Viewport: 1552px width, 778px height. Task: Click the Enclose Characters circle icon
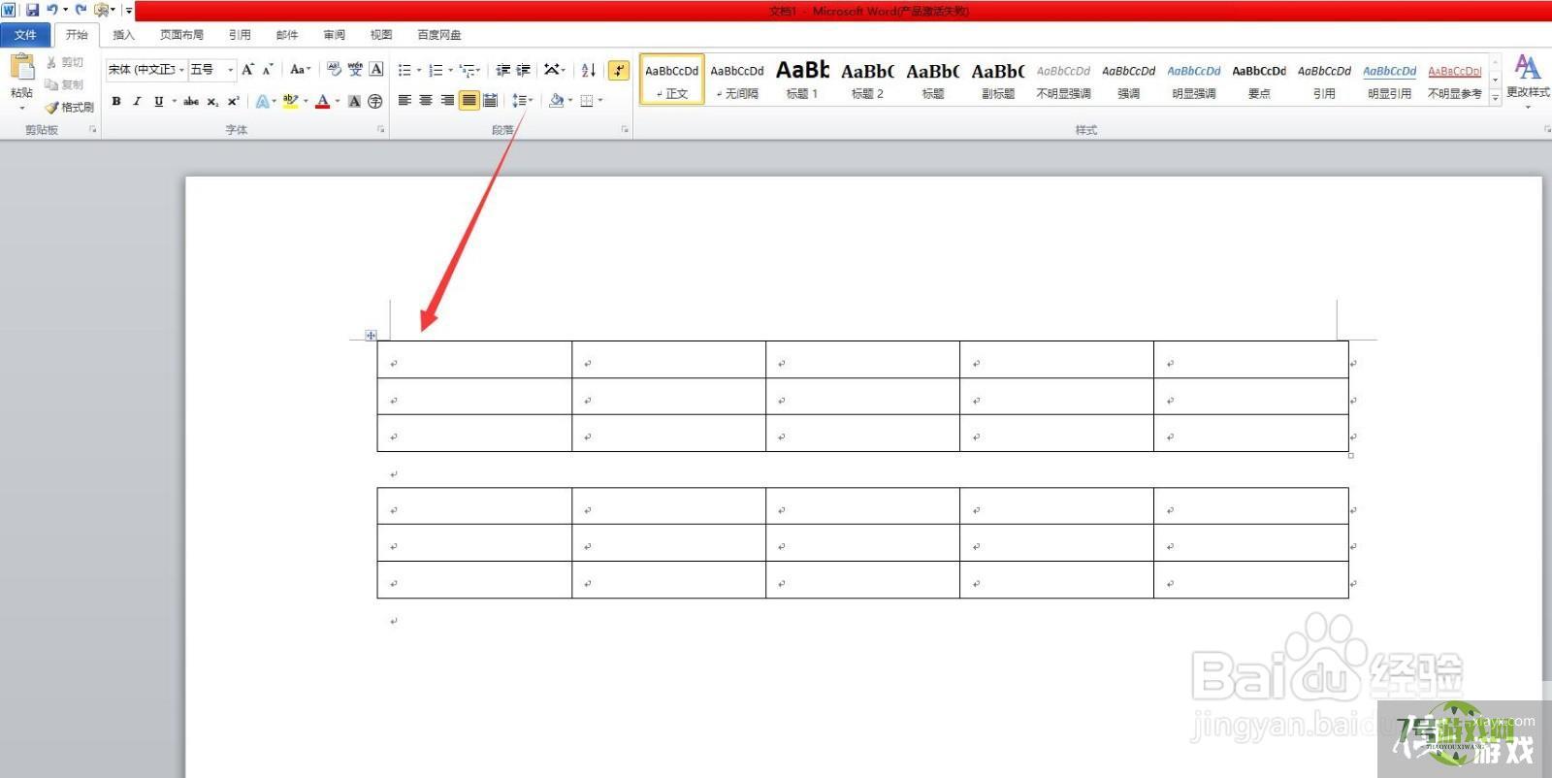coord(375,101)
